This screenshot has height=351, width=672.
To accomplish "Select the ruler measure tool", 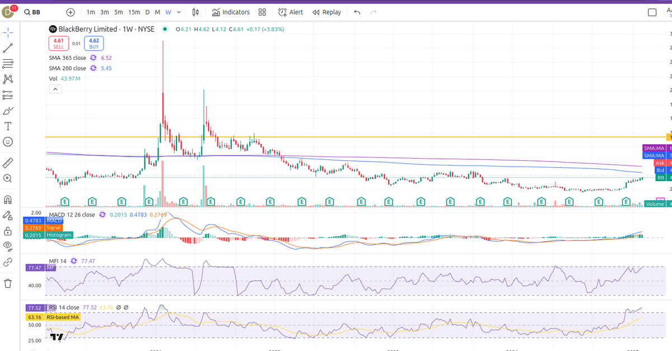I will point(8,163).
